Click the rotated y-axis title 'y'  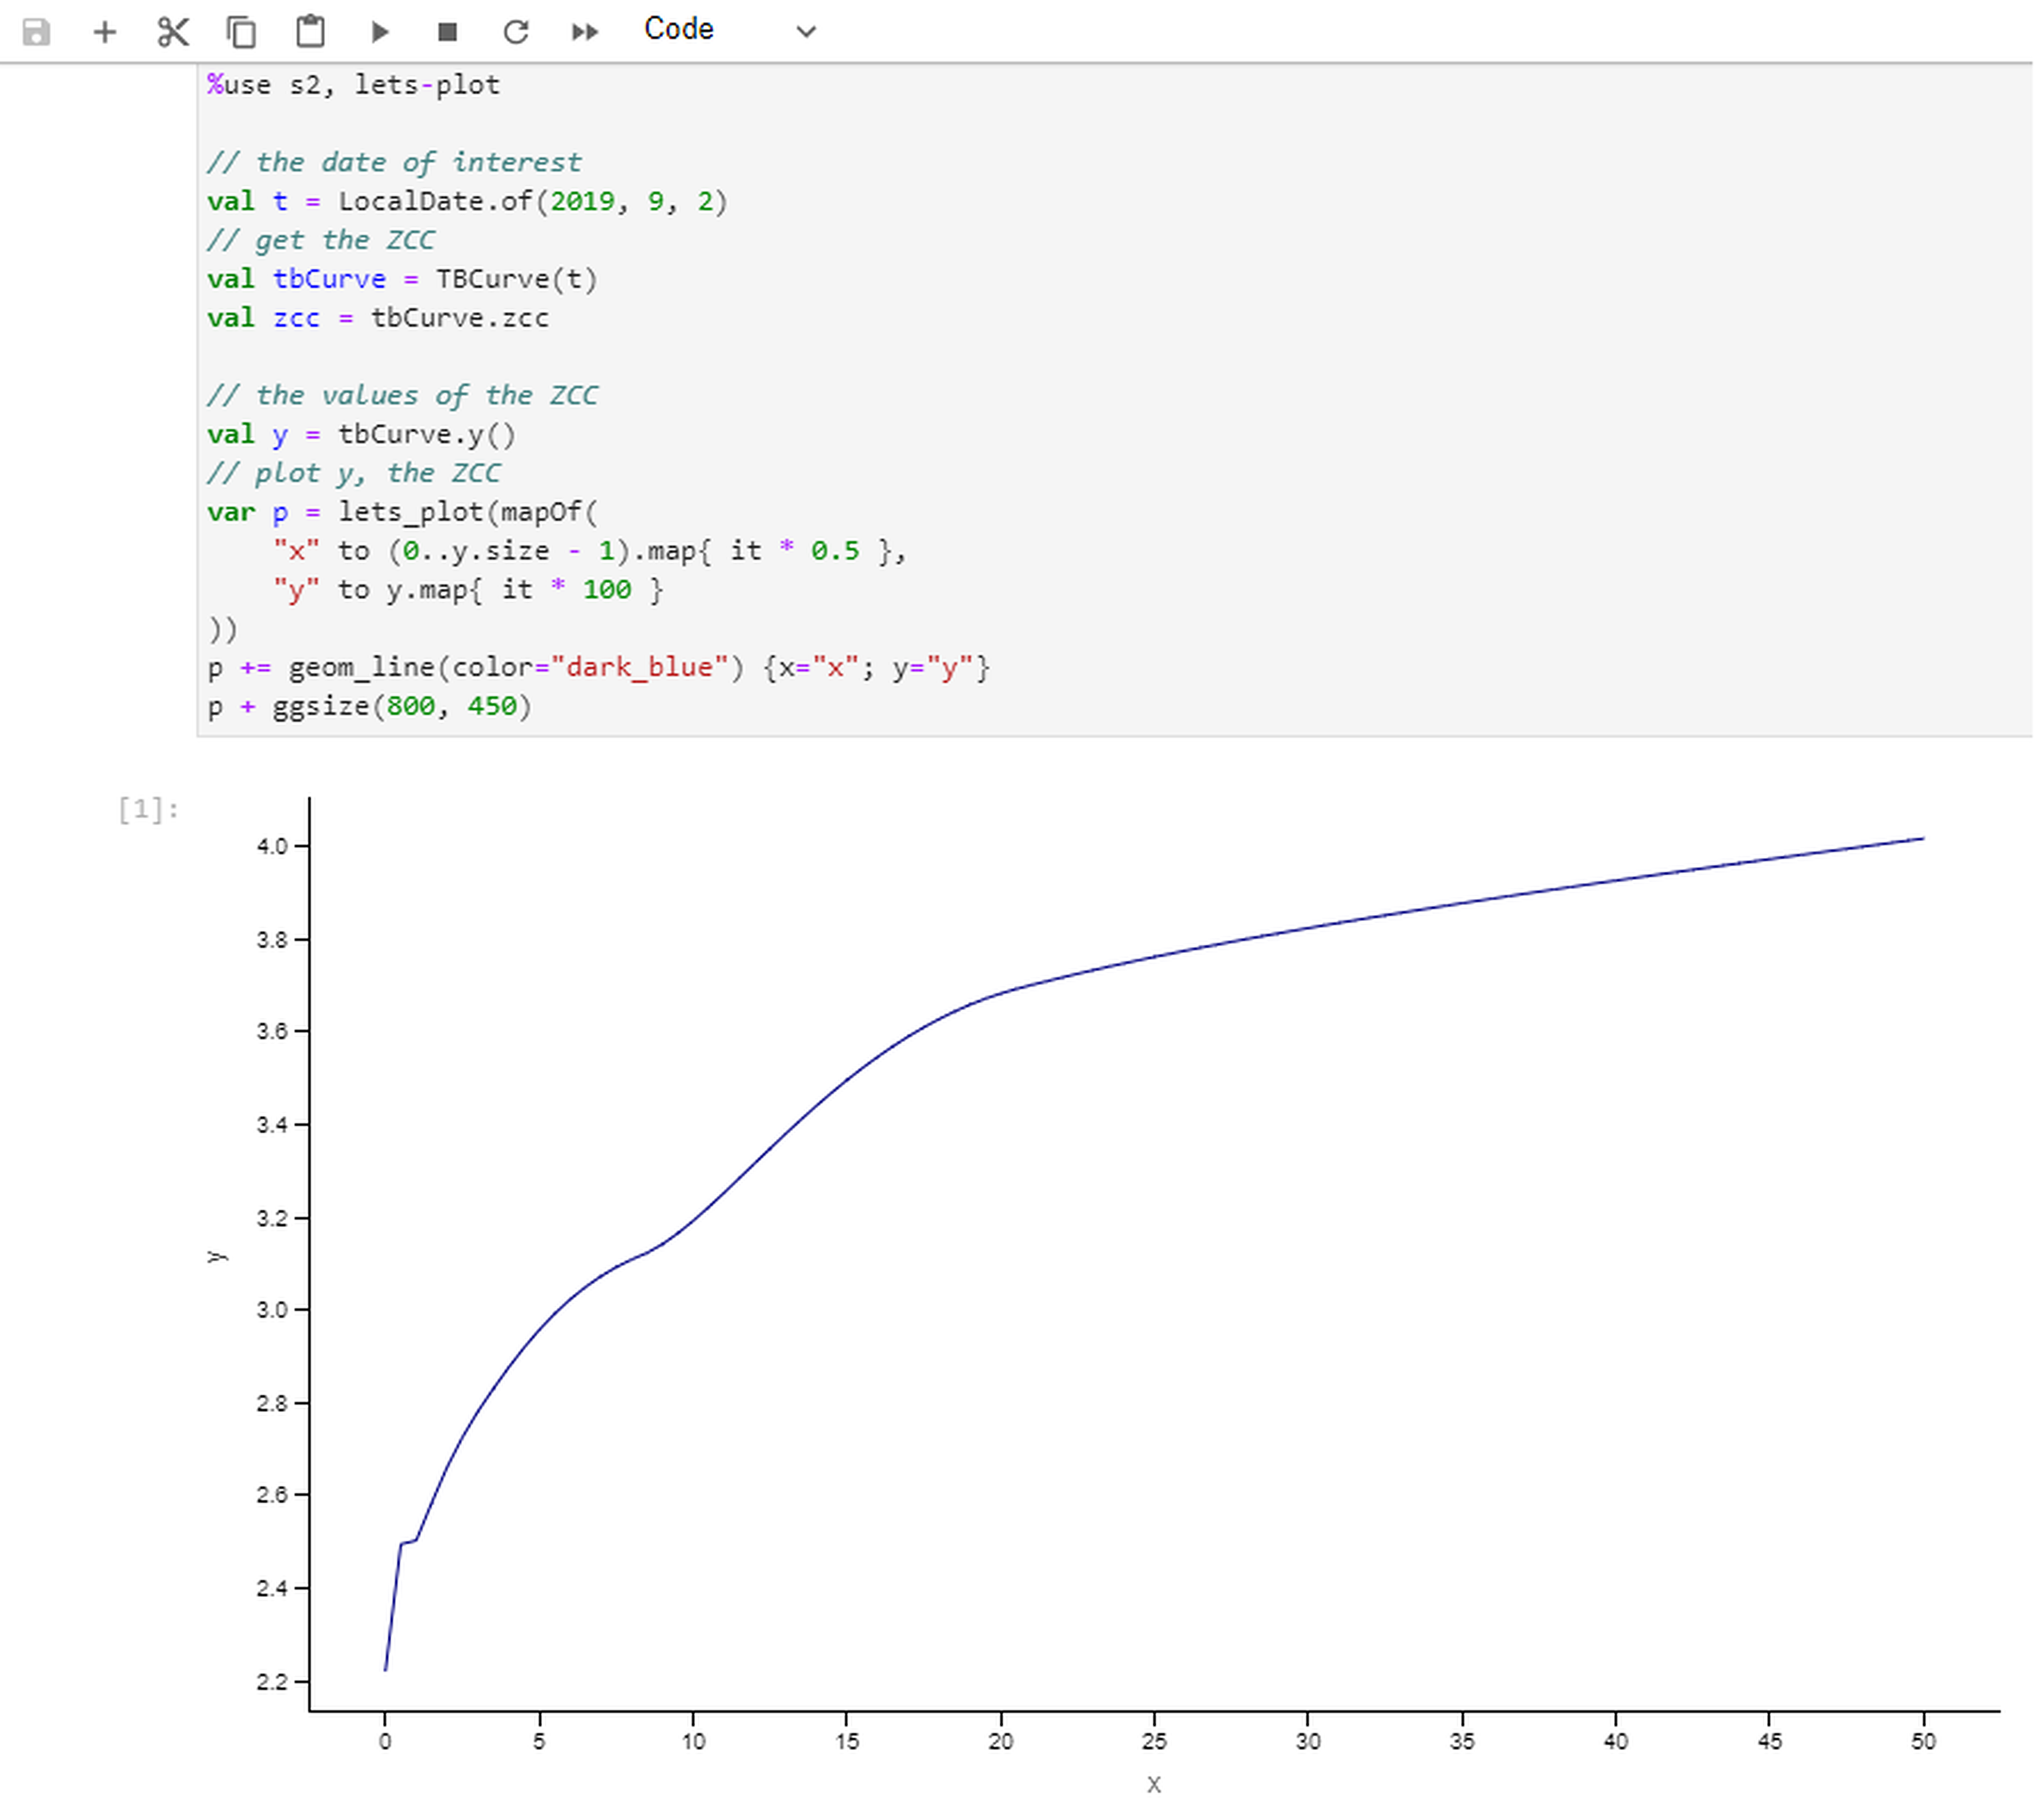click(217, 1257)
